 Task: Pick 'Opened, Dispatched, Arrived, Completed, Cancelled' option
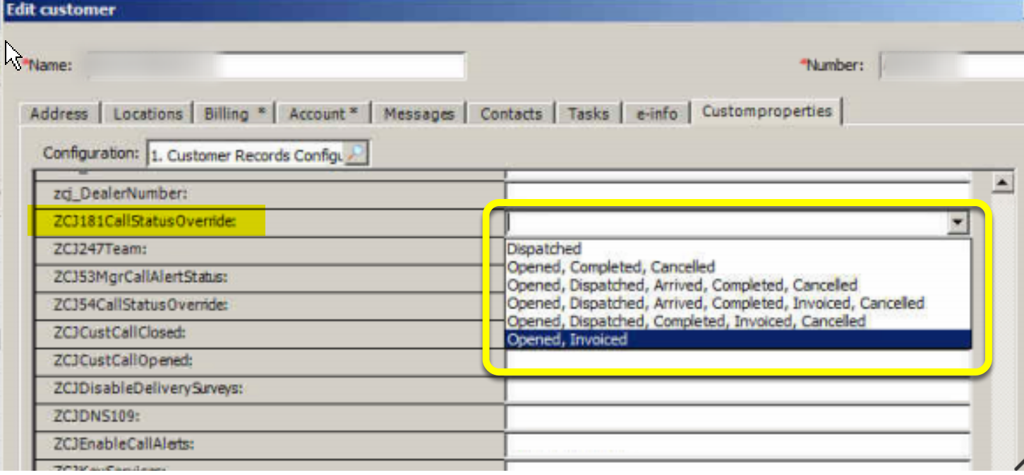click(682, 285)
